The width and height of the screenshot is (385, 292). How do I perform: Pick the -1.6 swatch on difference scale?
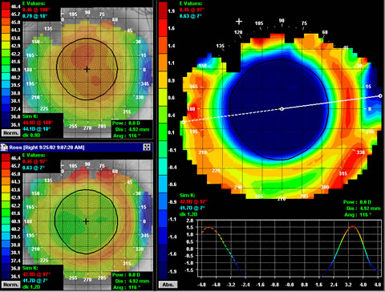click(163, 253)
